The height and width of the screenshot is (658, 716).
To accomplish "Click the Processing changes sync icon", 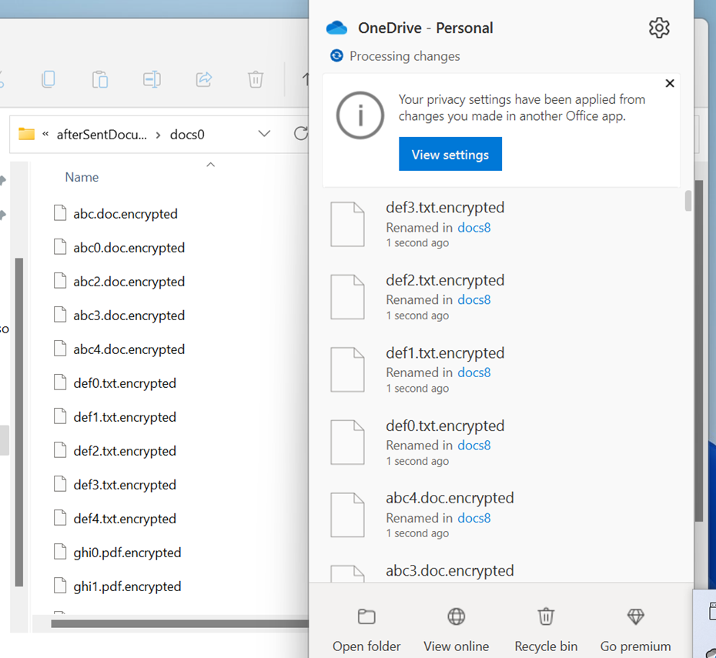I will [336, 55].
